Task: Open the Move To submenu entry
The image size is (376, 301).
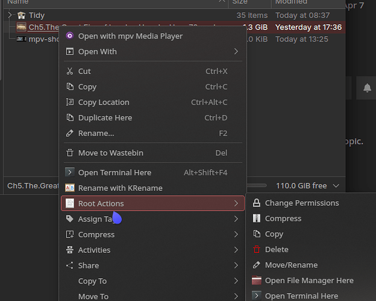Action: click(x=153, y=296)
